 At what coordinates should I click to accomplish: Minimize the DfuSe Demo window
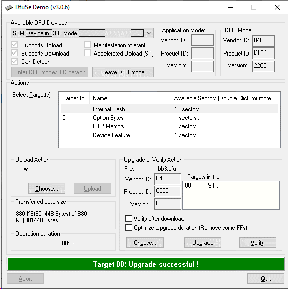pyautogui.click(x=231, y=7)
